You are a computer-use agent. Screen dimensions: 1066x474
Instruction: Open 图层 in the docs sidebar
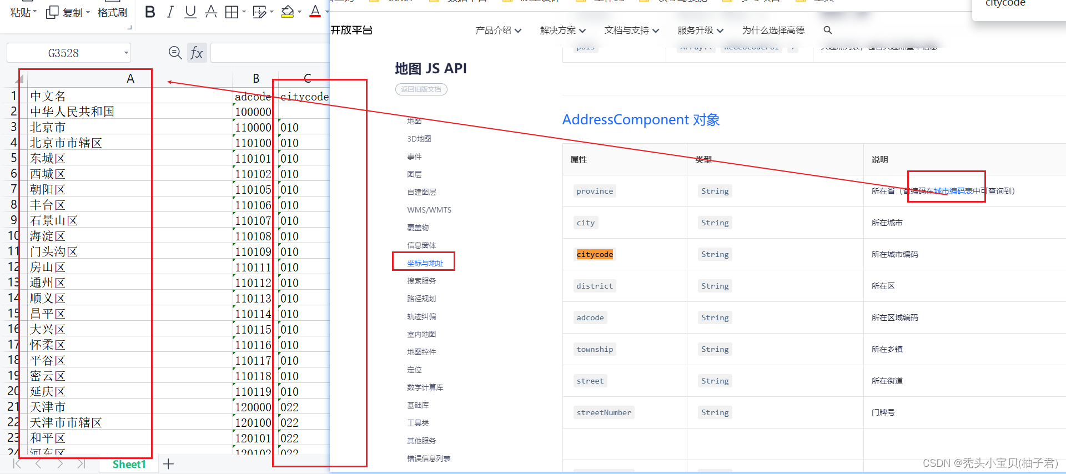coord(414,174)
